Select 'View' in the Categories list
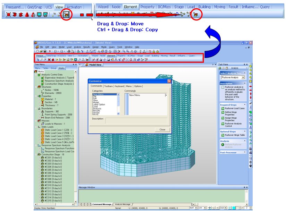286x212 pixels. [94, 100]
